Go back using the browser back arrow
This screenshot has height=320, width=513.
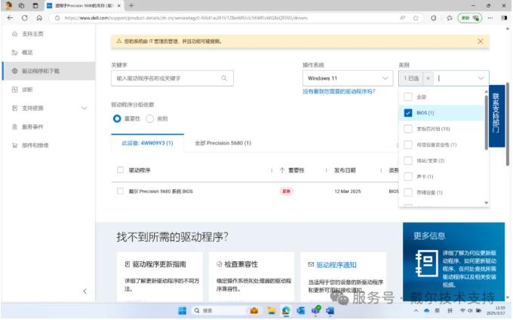click(x=10, y=18)
